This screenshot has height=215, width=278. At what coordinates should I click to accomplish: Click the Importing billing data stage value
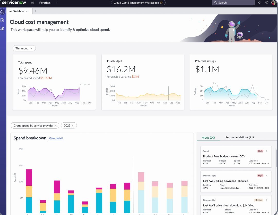[x=230, y=188]
